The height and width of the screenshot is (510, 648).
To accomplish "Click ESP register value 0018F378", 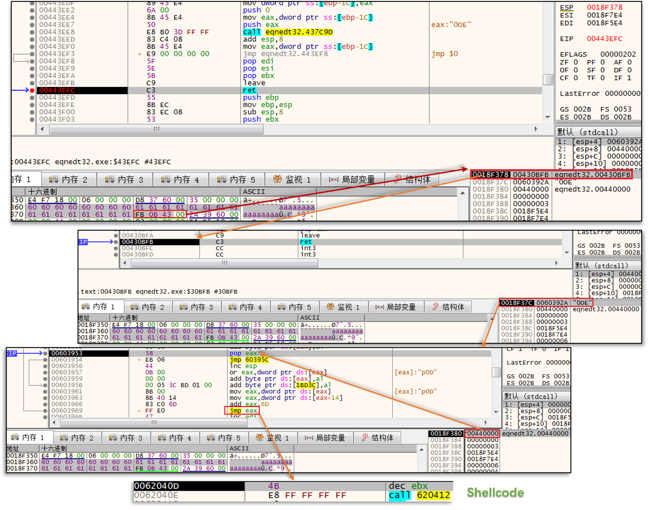I will tap(605, 7).
